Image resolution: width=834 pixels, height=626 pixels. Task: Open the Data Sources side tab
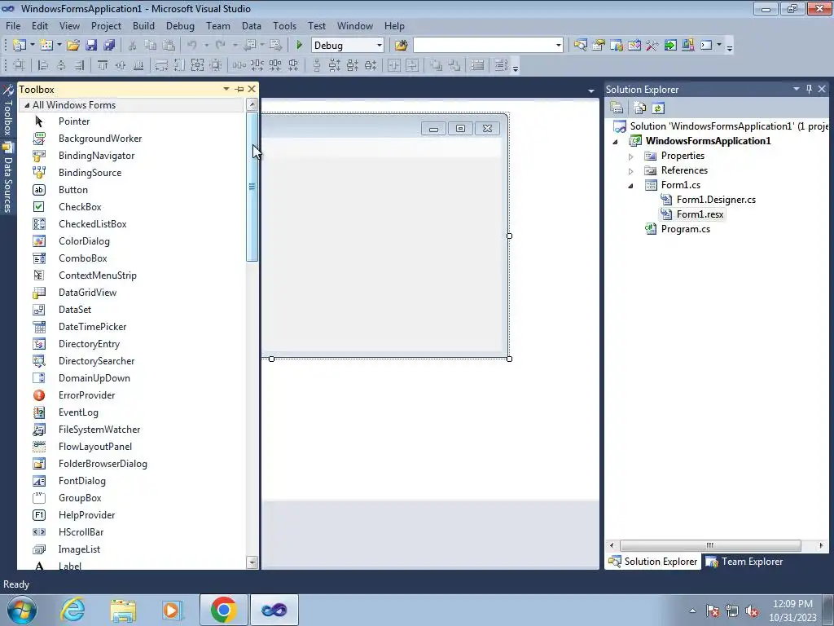8,179
